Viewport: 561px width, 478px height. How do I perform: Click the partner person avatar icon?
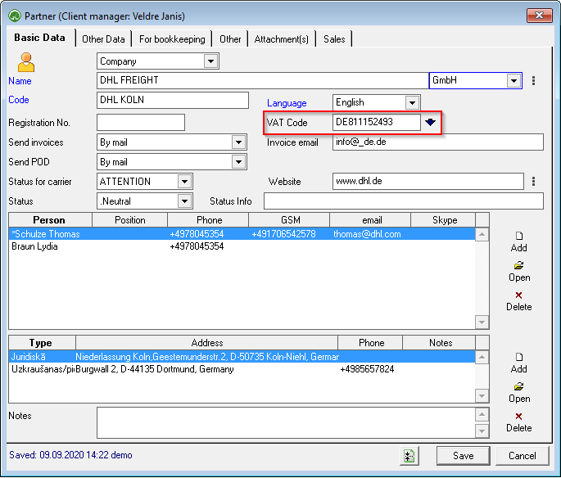coord(26,62)
